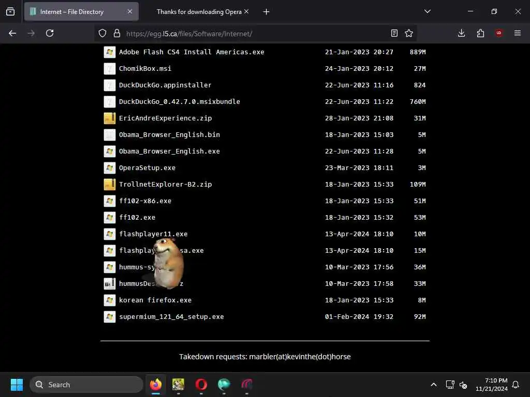Click the exe icon beside korean firefox.exe
Viewport: 530px width, 397px height.
point(110,300)
